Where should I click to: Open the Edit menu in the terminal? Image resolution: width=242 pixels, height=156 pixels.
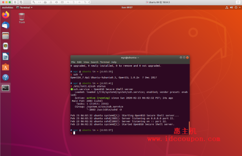point(79,62)
